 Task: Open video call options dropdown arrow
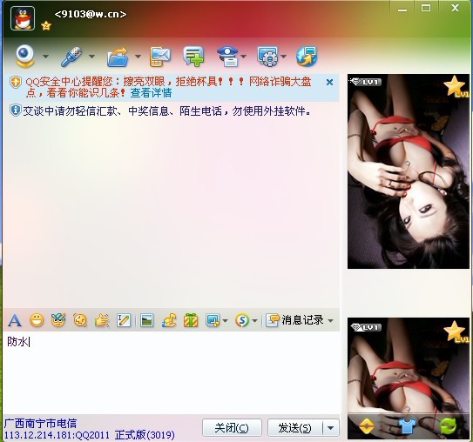tap(45, 56)
